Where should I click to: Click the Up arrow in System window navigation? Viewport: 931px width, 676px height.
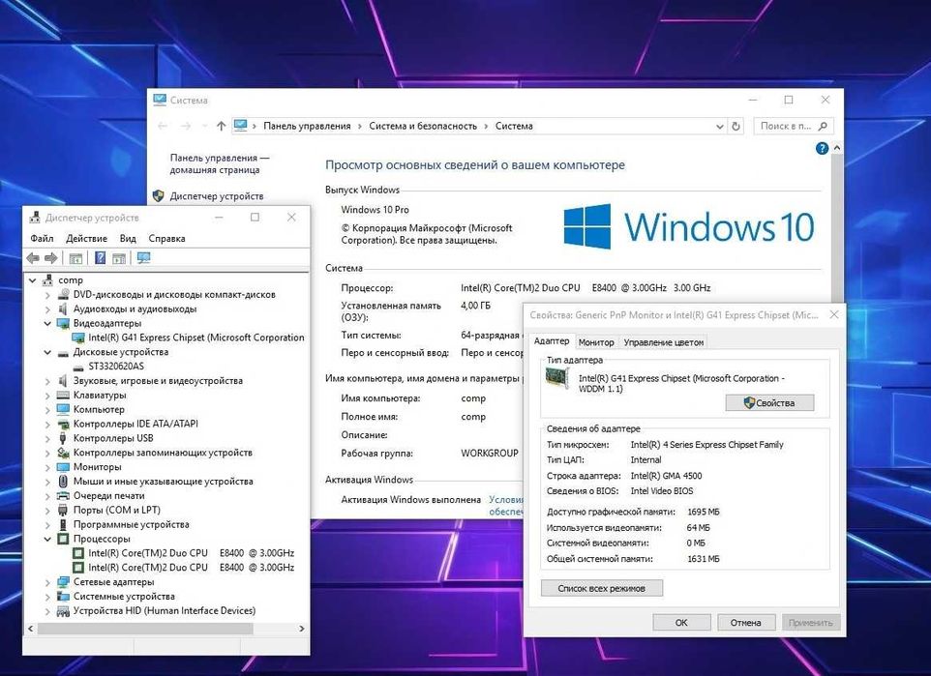point(221,126)
